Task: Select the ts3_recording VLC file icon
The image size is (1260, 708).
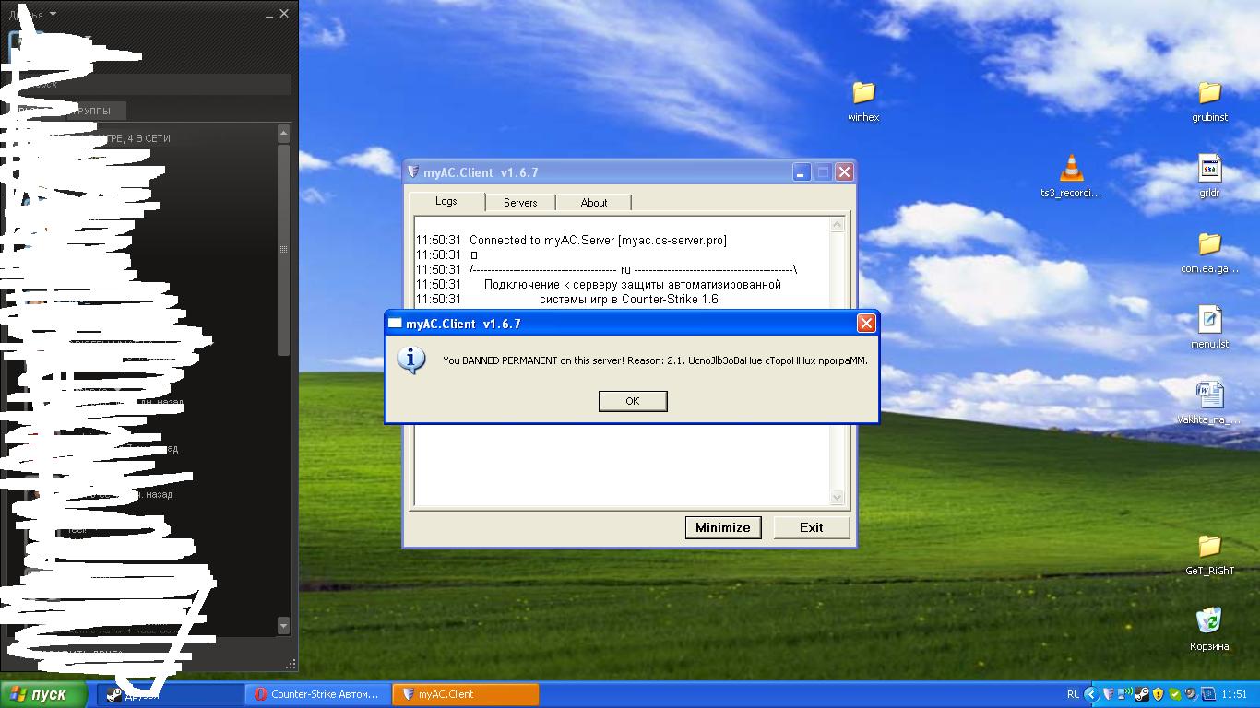Action: coord(1071,176)
